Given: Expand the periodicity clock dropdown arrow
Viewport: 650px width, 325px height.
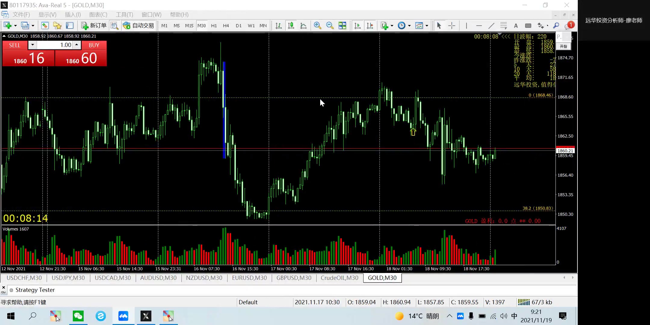Looking at the screenshot, I should point(409,26).
